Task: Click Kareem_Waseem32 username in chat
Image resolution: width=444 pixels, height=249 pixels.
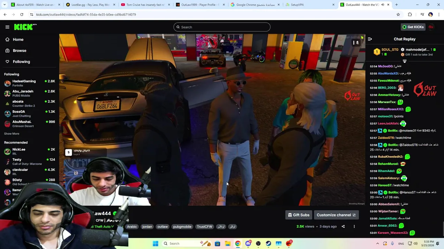Action: (x=393, y=233)
